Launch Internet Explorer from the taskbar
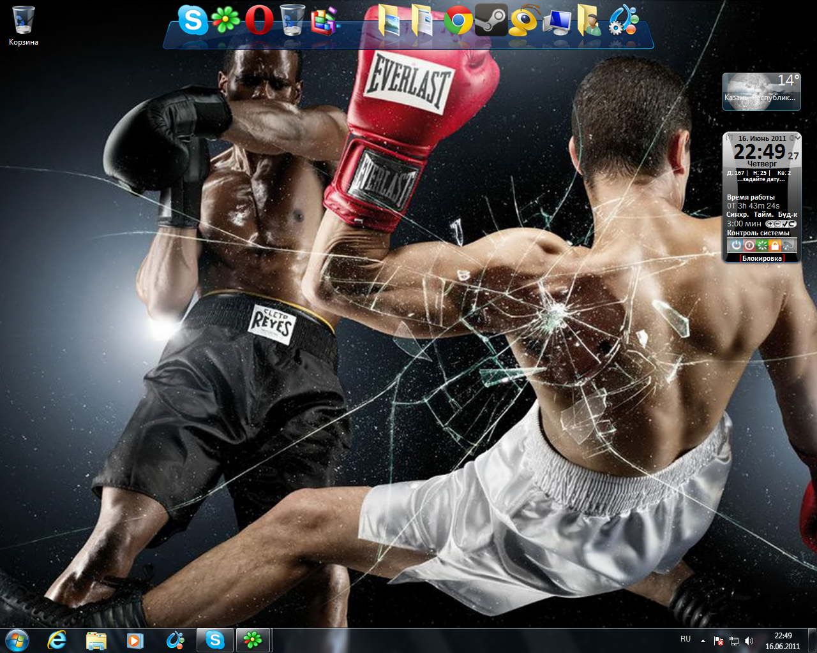Screen dimensions: 817x653 pyautogui.click(x=57, y=640)
